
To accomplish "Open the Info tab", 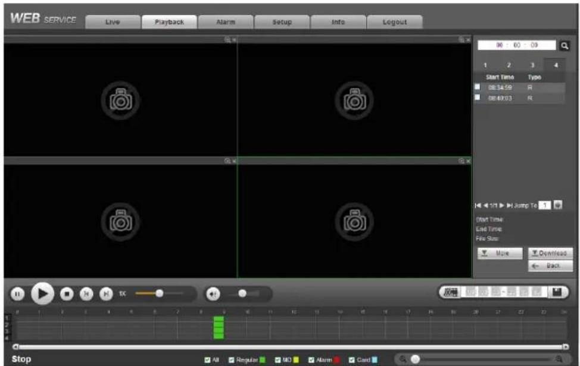I will point(338,22).
